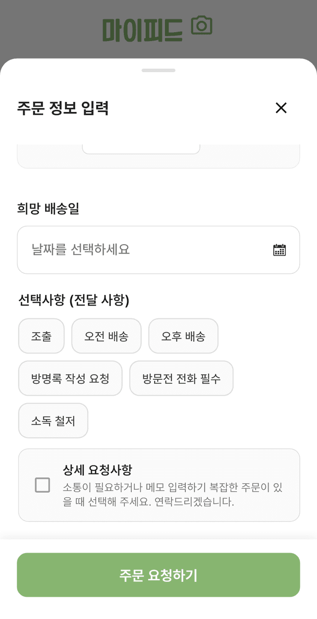Screen dimensions: 317x619
Task: Tap the drag handle atop the bottom sheet
Action: coord(158,70)
